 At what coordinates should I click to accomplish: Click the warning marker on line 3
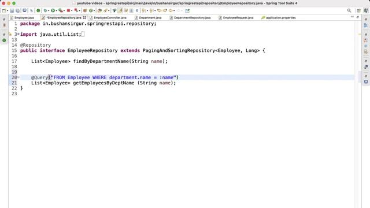[10, 34]
